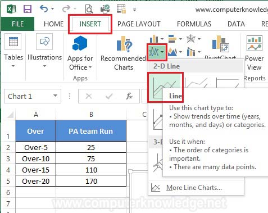Click the Insert Function fx button
This screenshot has height=213, width=268.
(x=129, y=96)
